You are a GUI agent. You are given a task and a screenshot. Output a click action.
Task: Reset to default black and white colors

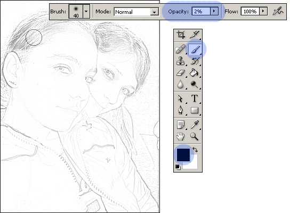point(178,167)
